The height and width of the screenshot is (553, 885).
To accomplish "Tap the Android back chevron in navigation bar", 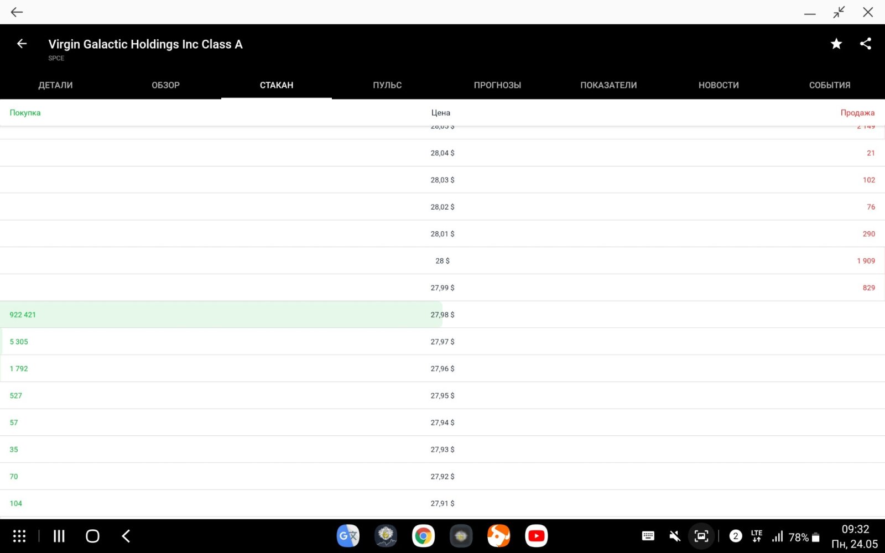I will pyautogui.click(x=126, y=536).
